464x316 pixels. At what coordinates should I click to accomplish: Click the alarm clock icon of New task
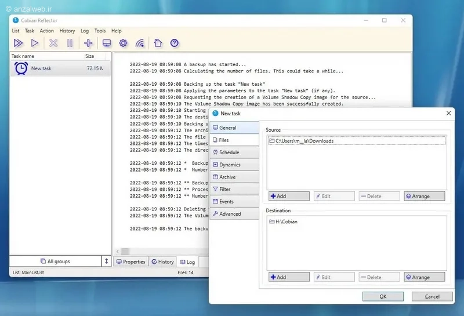pyautogui.click(x=21, y=68)
